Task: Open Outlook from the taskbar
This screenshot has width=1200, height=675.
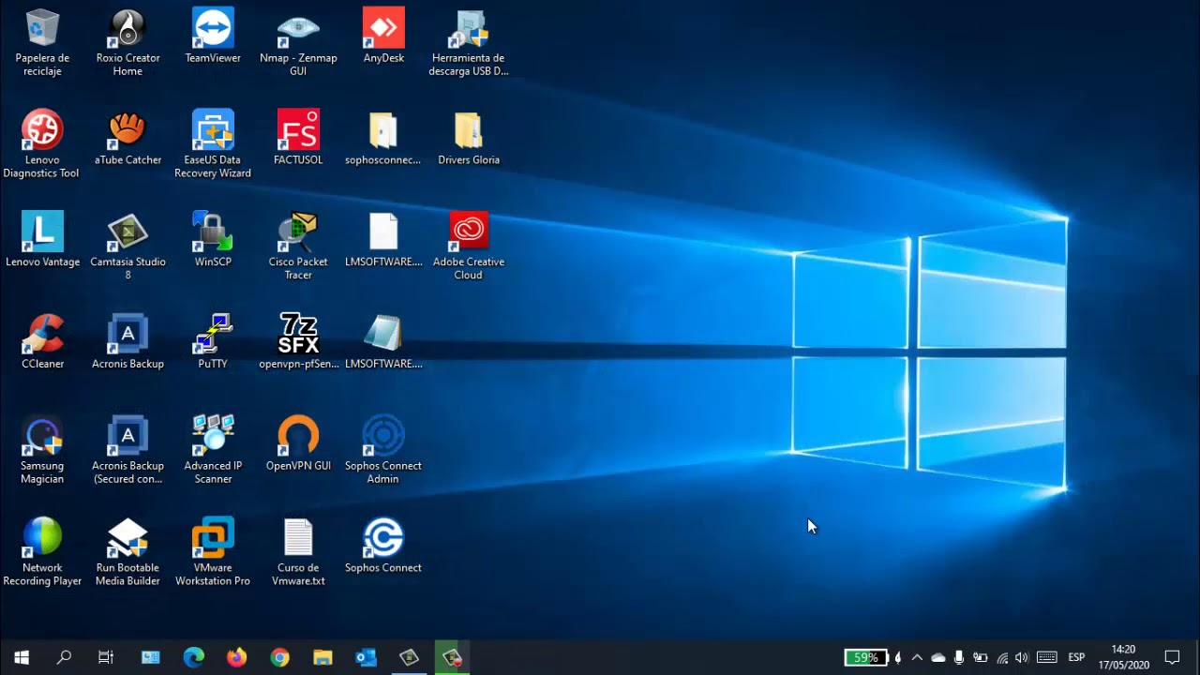Action: click(366, 657)
